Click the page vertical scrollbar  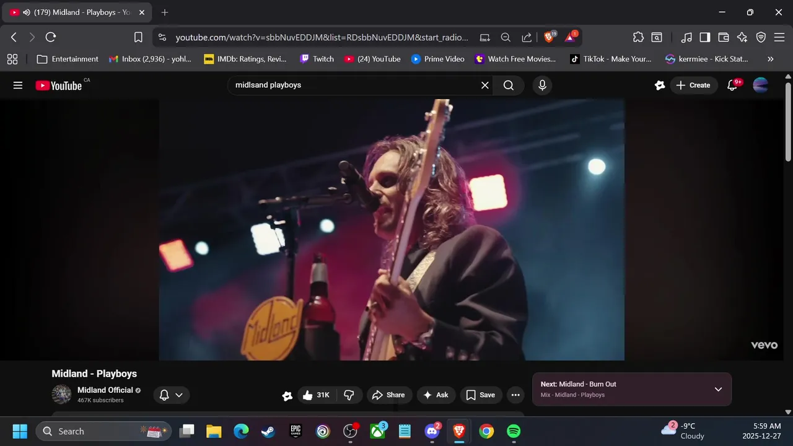(x=788, y=121)
